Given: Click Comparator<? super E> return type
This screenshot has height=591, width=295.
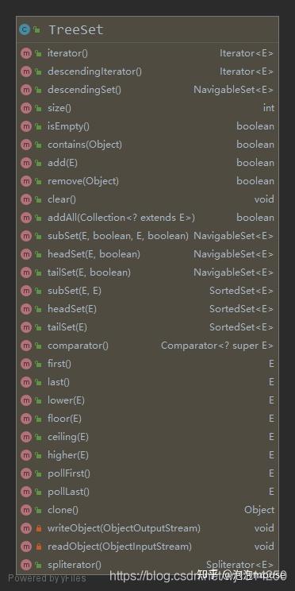Looking at the screenshot, I should pos(217,346).
